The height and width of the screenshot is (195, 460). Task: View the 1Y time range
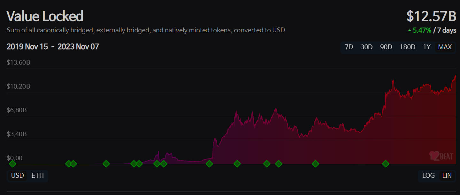[427, 47]
